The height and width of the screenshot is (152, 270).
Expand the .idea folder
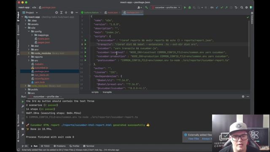26,21
